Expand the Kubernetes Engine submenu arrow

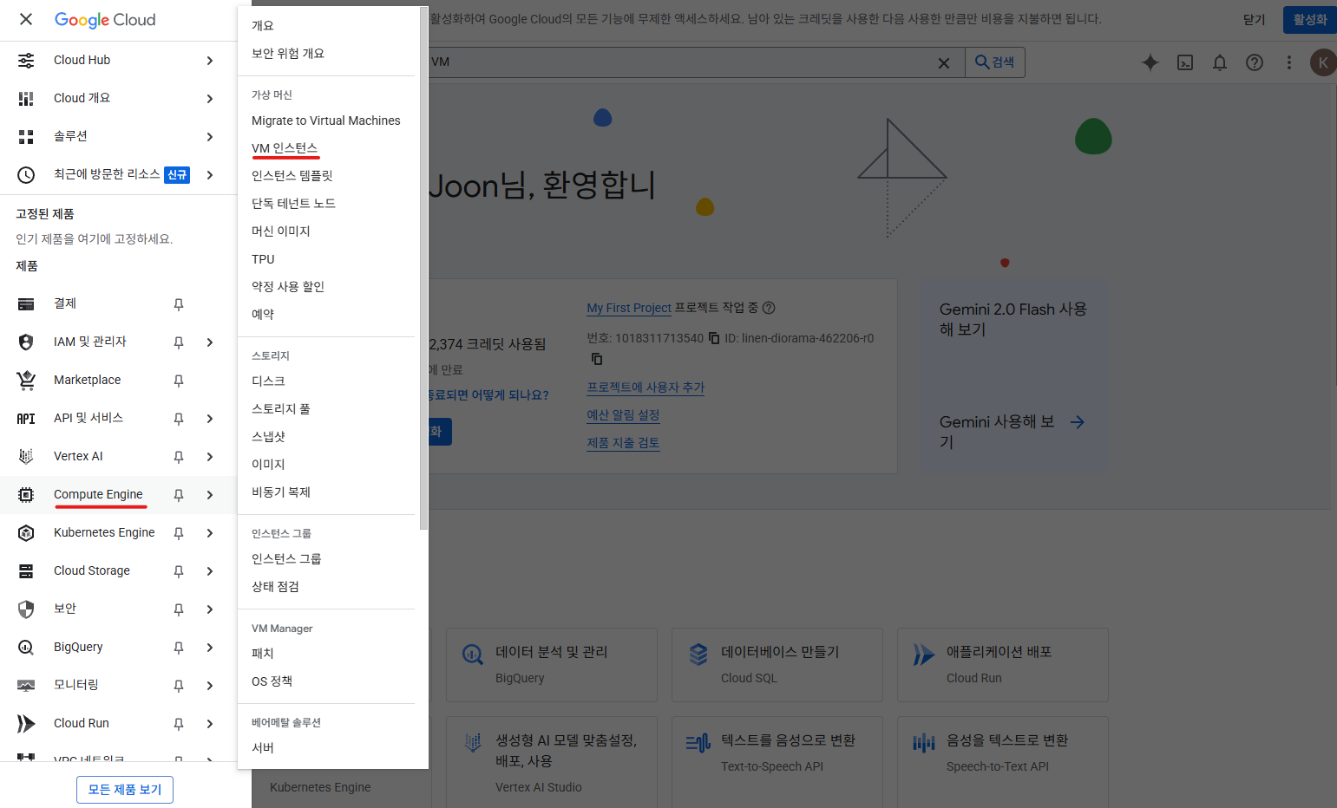210,533
